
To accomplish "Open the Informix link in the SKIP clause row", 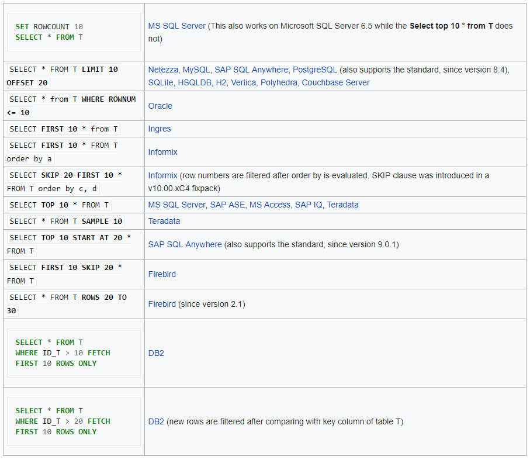I will coord(162,175).
